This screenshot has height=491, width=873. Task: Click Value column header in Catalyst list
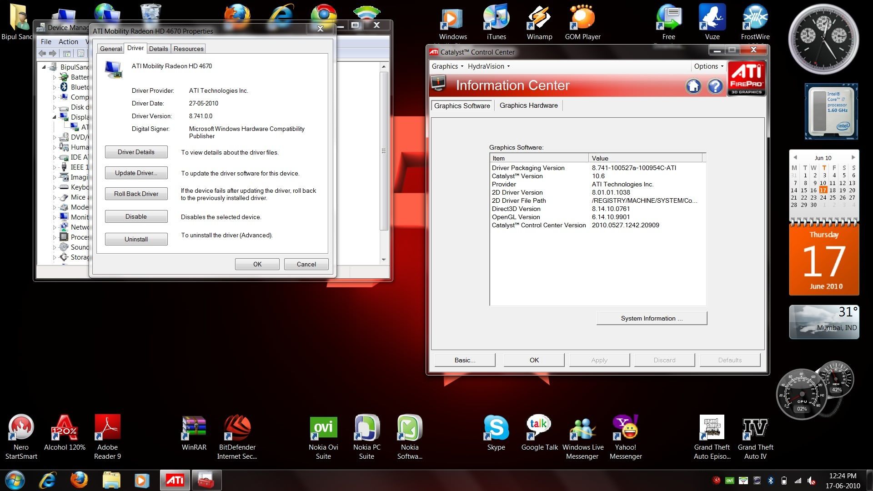[646, 158]
